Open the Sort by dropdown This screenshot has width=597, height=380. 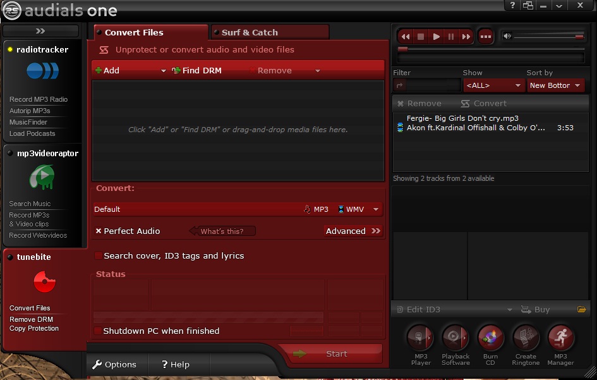point(555,85)
